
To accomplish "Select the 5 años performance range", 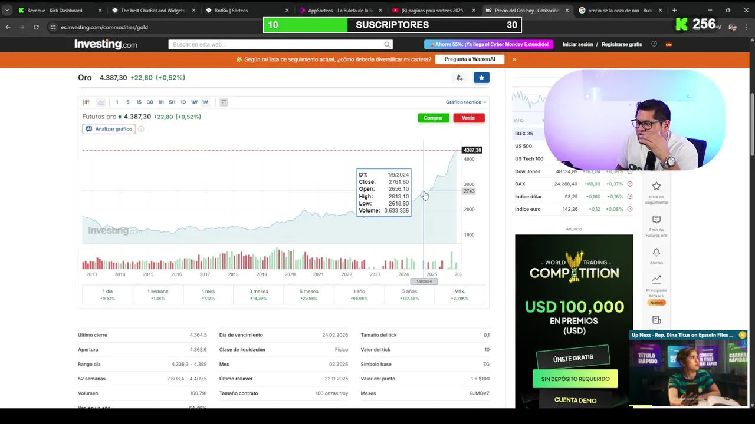I will [409, 294].
